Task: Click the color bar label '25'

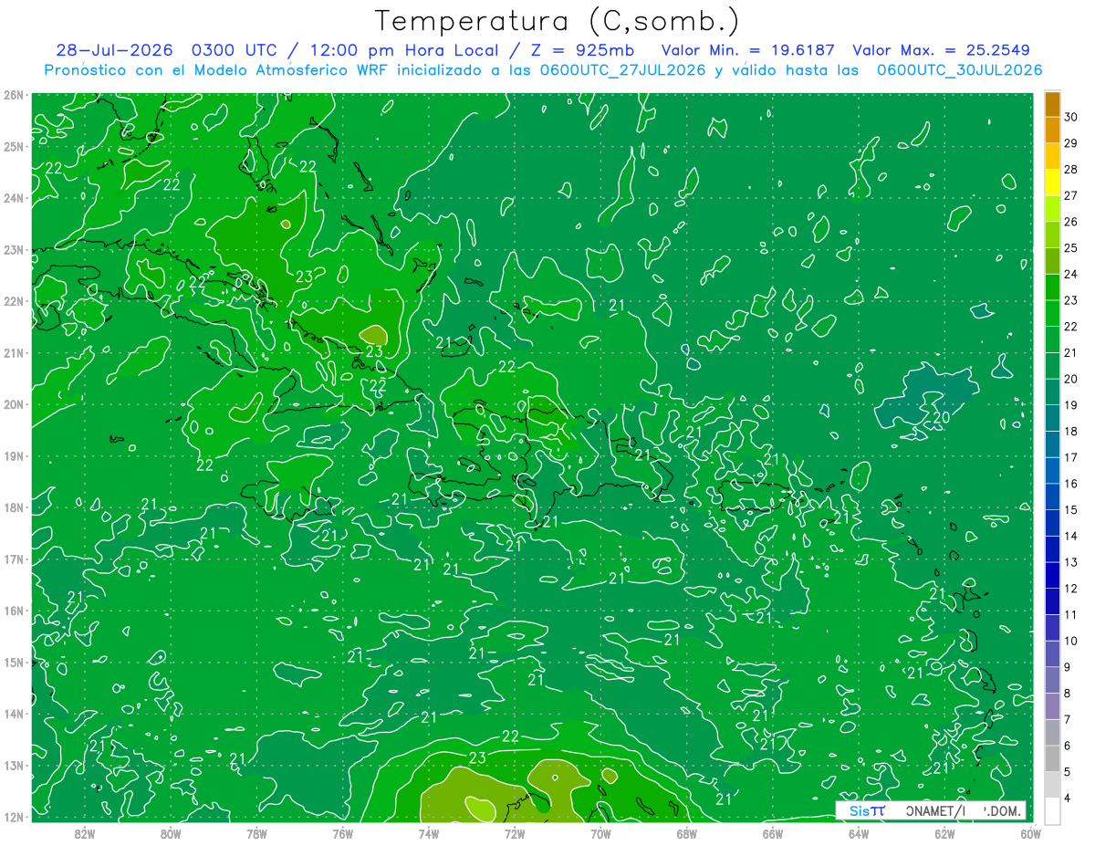Action: click(x=1070, y=248)
